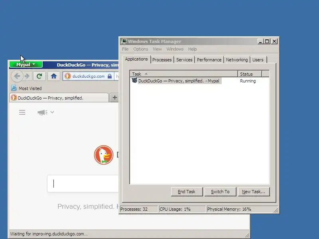Focus the DuckDuckGo search input box
Screen dimensions: 319x239
coord(83,184)
